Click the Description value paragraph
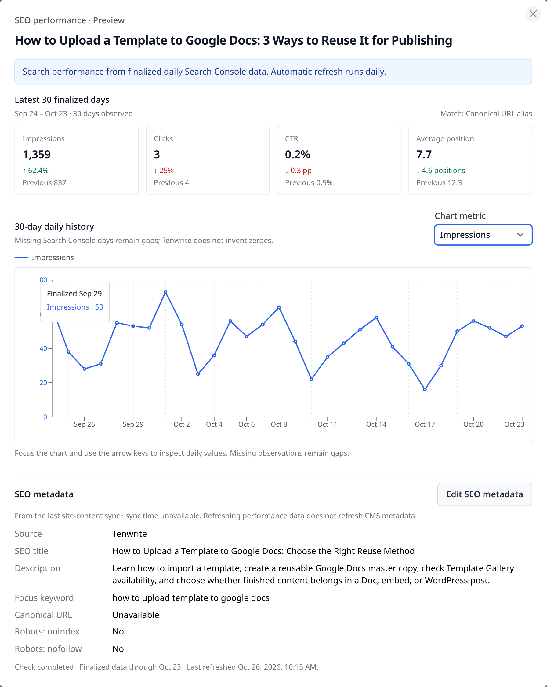 [313, 574]
